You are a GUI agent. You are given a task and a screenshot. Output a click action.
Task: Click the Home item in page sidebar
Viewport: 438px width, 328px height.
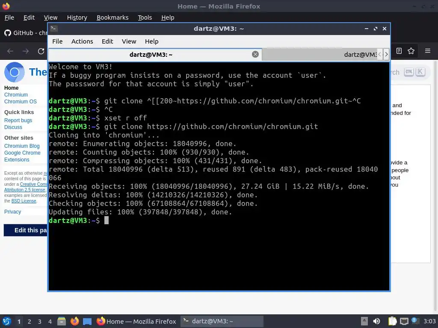tap(11, 88)
